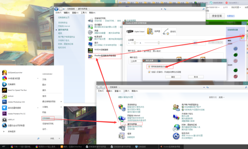Click the search answer button in the browser window
This screenshot has width=248, height=149.
217,16
